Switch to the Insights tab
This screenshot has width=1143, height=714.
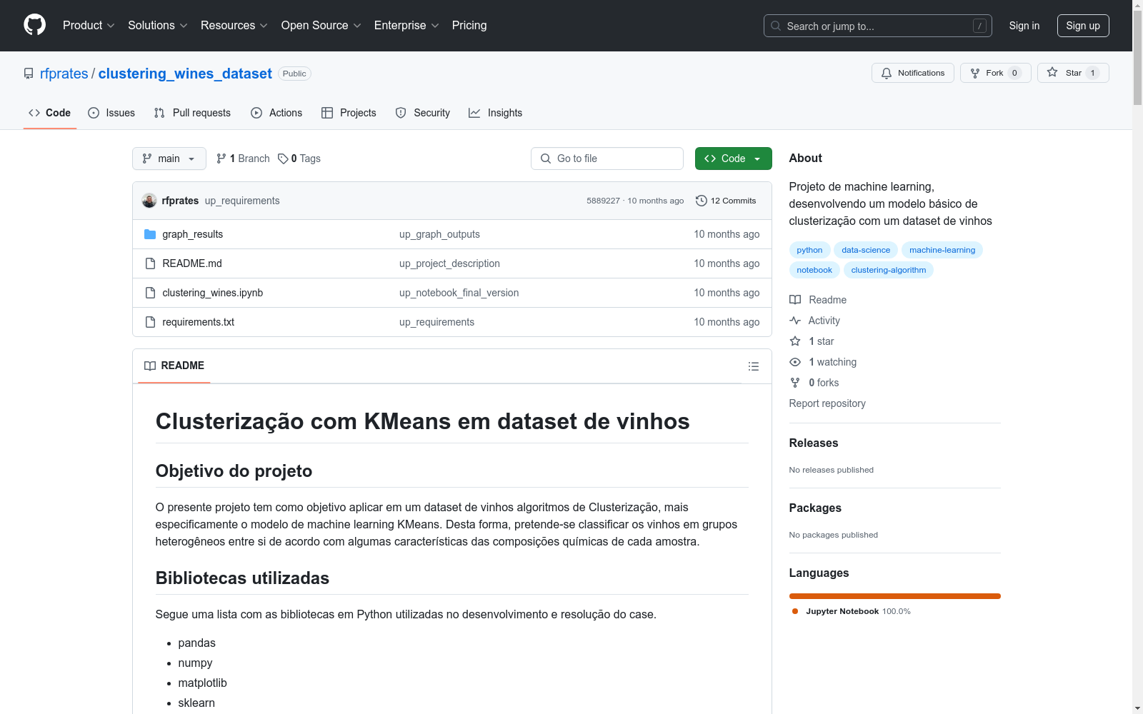click(x=495, y=113)
